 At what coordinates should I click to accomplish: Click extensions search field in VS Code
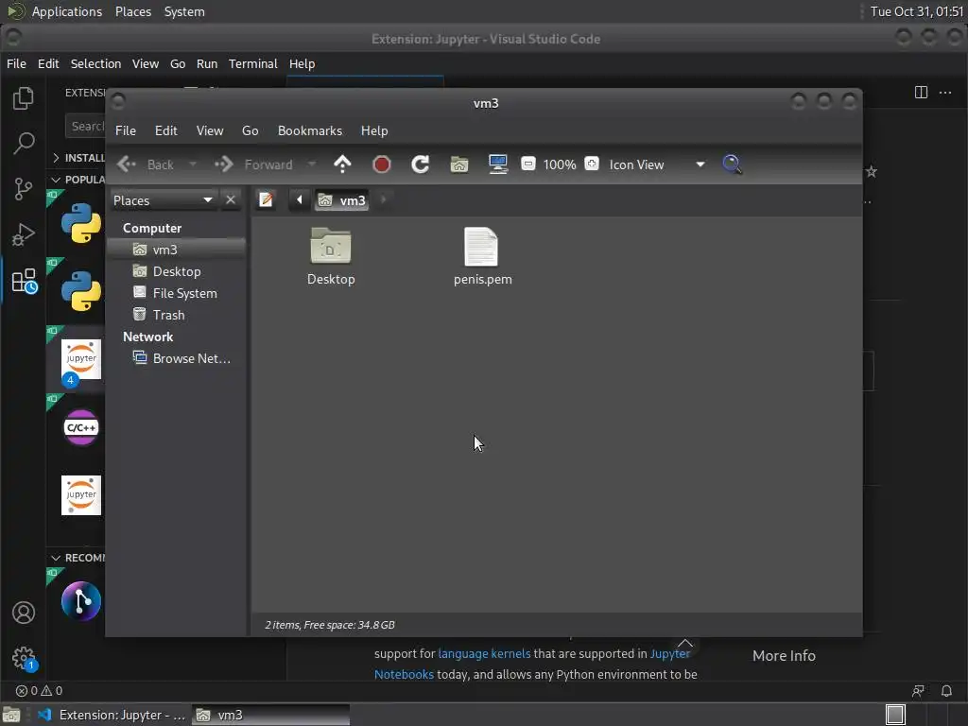(x=85, y=126)
